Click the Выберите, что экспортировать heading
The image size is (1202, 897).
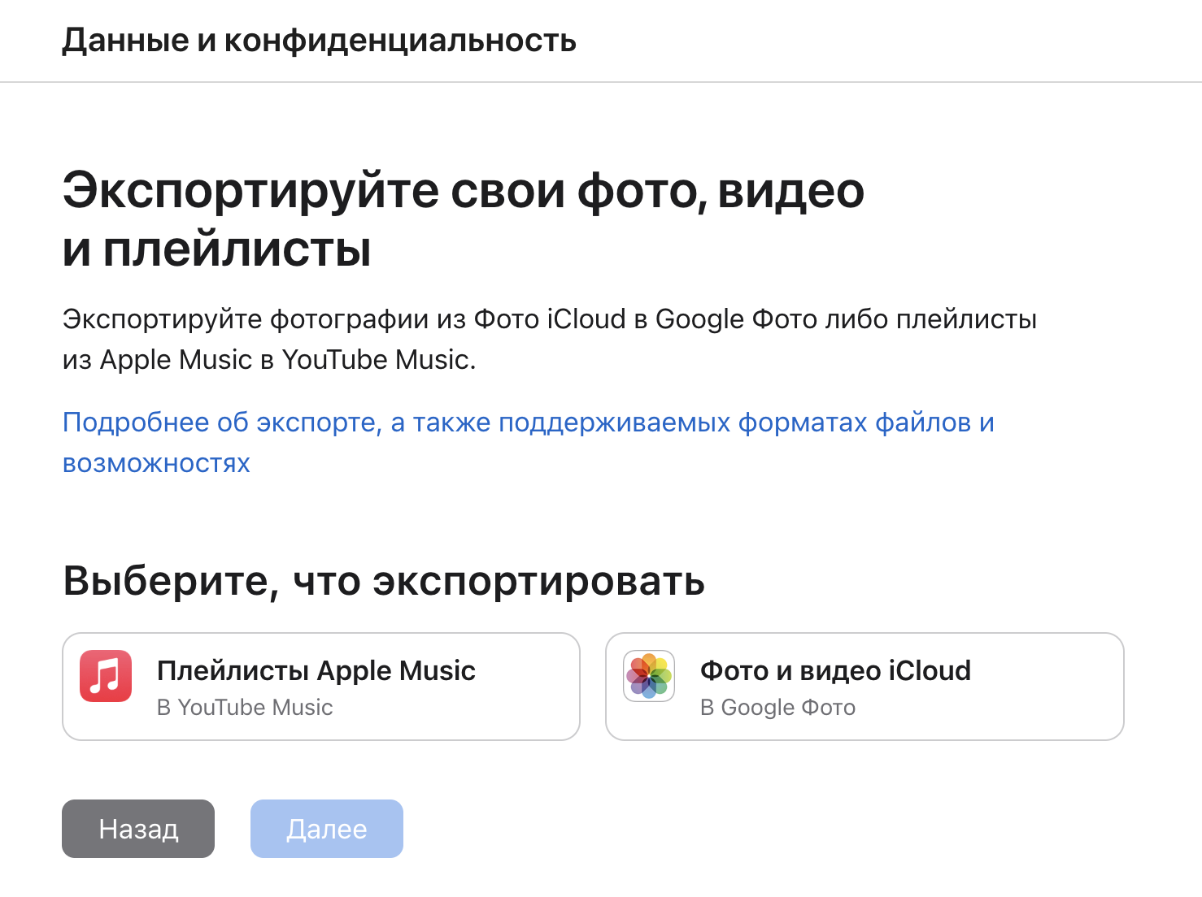(384, 581)
